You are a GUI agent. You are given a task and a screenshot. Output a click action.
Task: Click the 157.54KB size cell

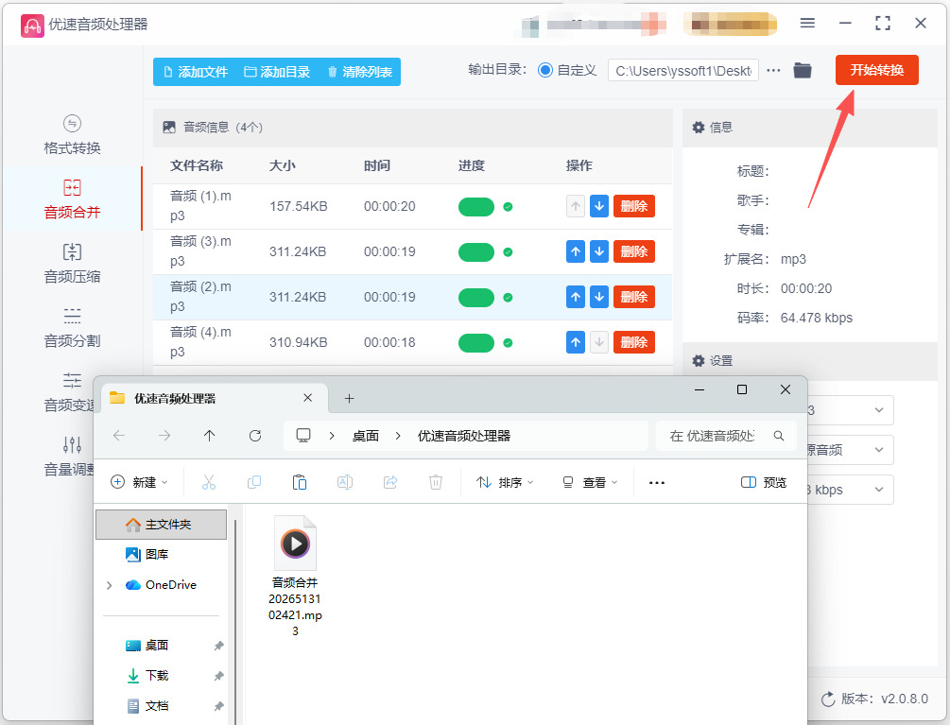pyautogui.click(x=298, y=207)
